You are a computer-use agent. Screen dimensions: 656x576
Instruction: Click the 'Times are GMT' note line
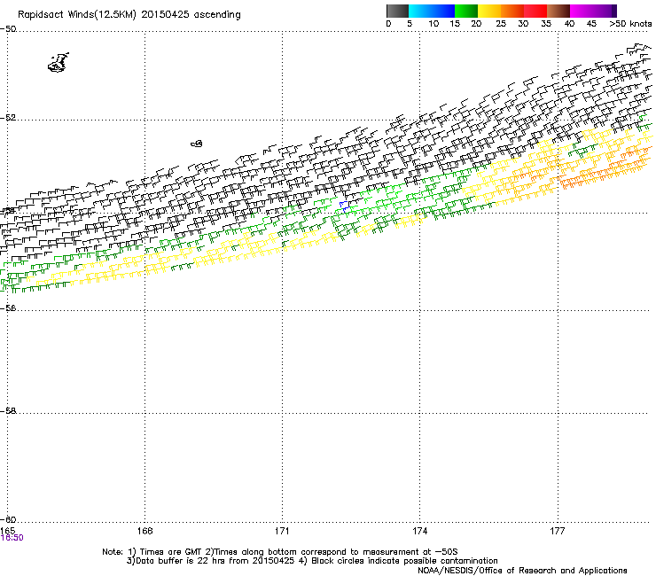tap(280, 552)
